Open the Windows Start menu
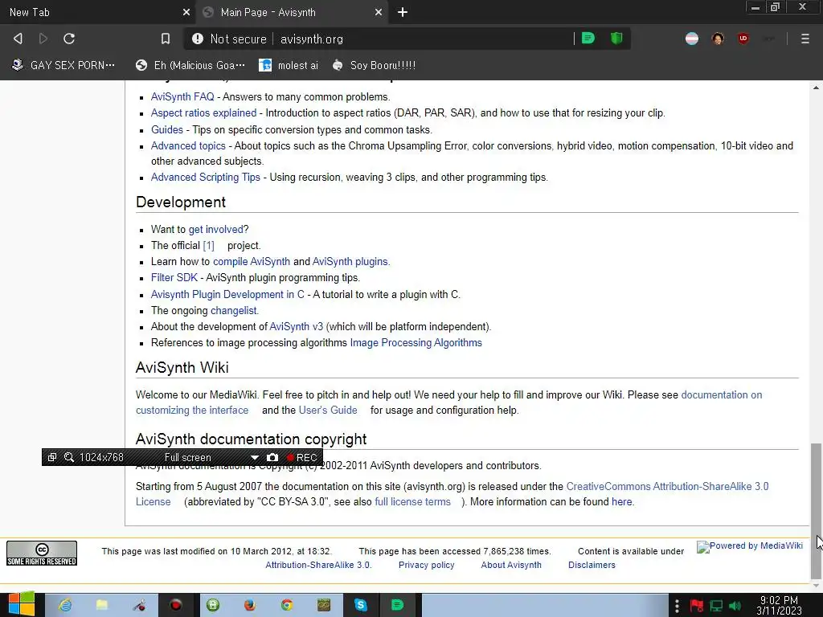Image resolution: width=823 pixels, height=617 pixels. tap(21, 606)
